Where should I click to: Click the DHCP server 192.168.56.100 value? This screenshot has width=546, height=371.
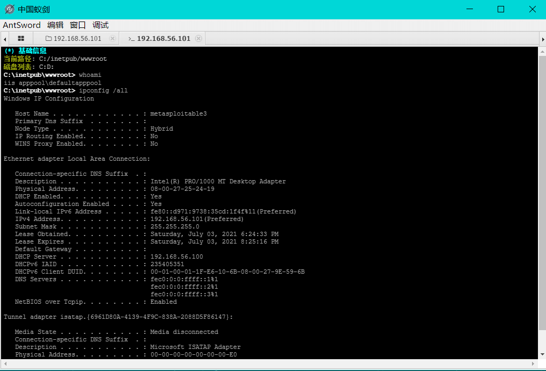tap(177, 256)
